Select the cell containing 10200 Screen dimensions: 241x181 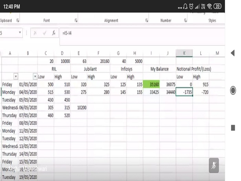coord(79,108)
